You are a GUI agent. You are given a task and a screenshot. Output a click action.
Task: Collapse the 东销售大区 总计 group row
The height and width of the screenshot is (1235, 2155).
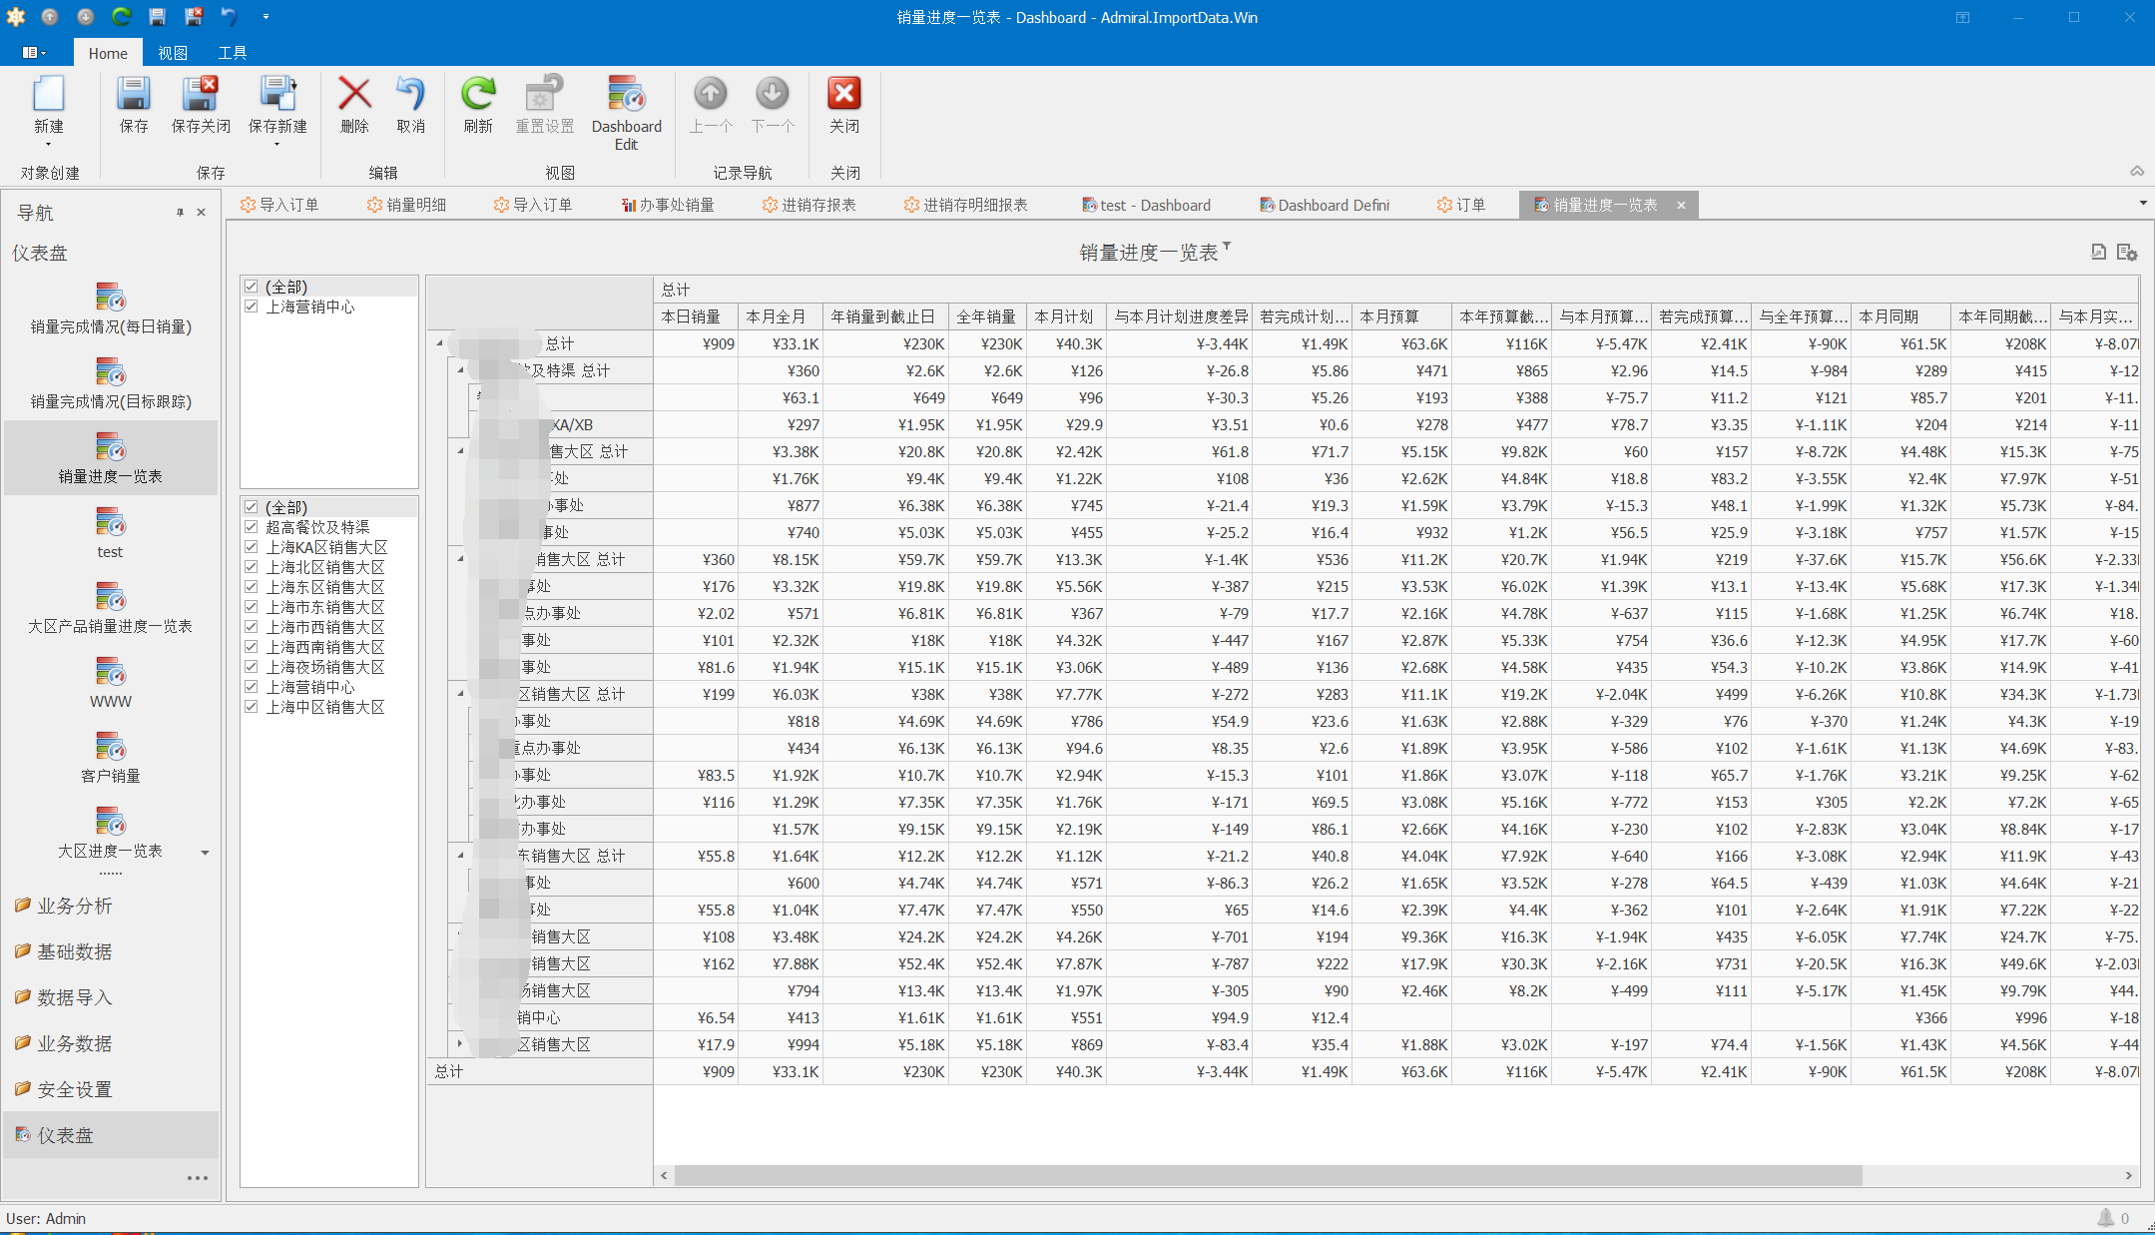coord(460,856)
